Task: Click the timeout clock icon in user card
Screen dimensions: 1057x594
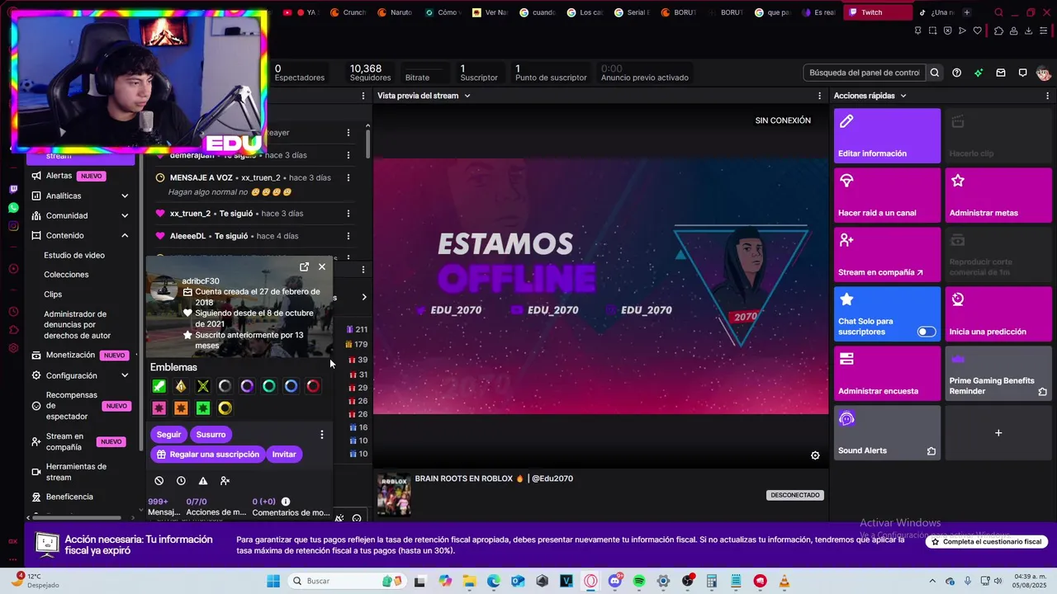Action: tap(181, 480)
